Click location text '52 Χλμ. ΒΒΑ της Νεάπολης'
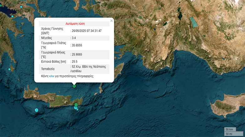 click(x=89, y=67)
